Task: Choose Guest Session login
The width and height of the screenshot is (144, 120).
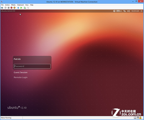Action: click(x=20, y=72)
